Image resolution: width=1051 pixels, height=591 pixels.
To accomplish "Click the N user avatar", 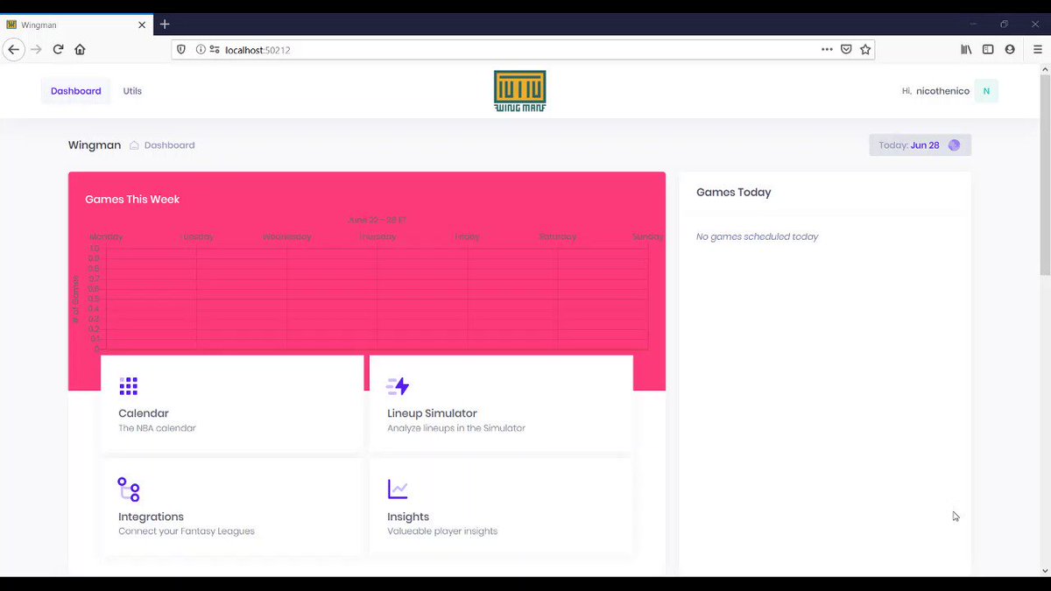I will [x=986, y=91].
